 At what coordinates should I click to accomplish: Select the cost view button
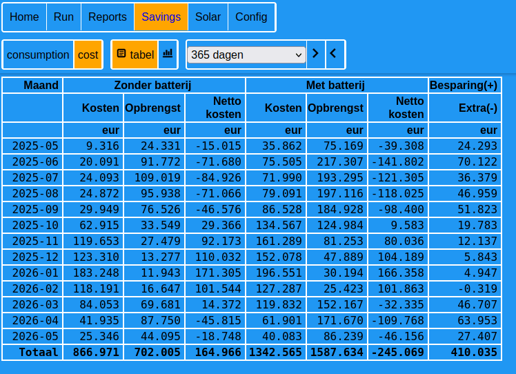click(88, 55)
